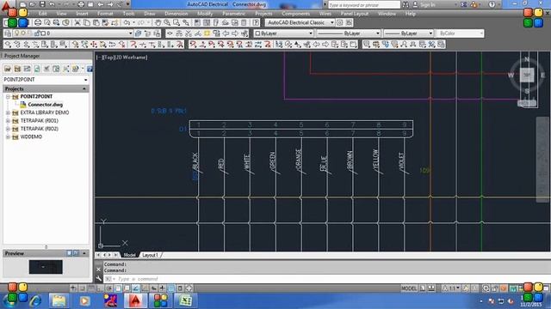551x309 pixels.
Task: Click the binoculars search icon in title bar
Action: (x=406, y=4)
